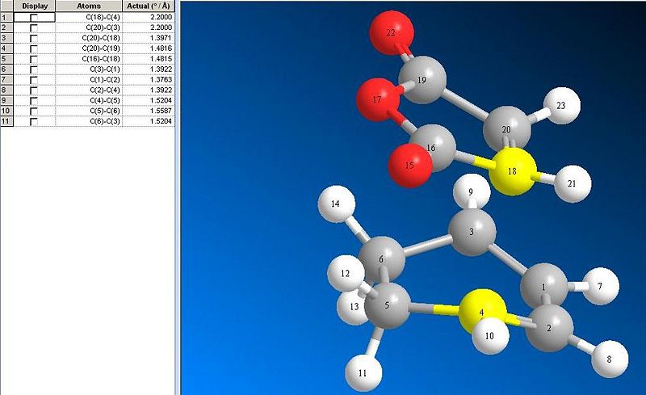Select yellow highlighted atom 18 in model

coord(513,171)
